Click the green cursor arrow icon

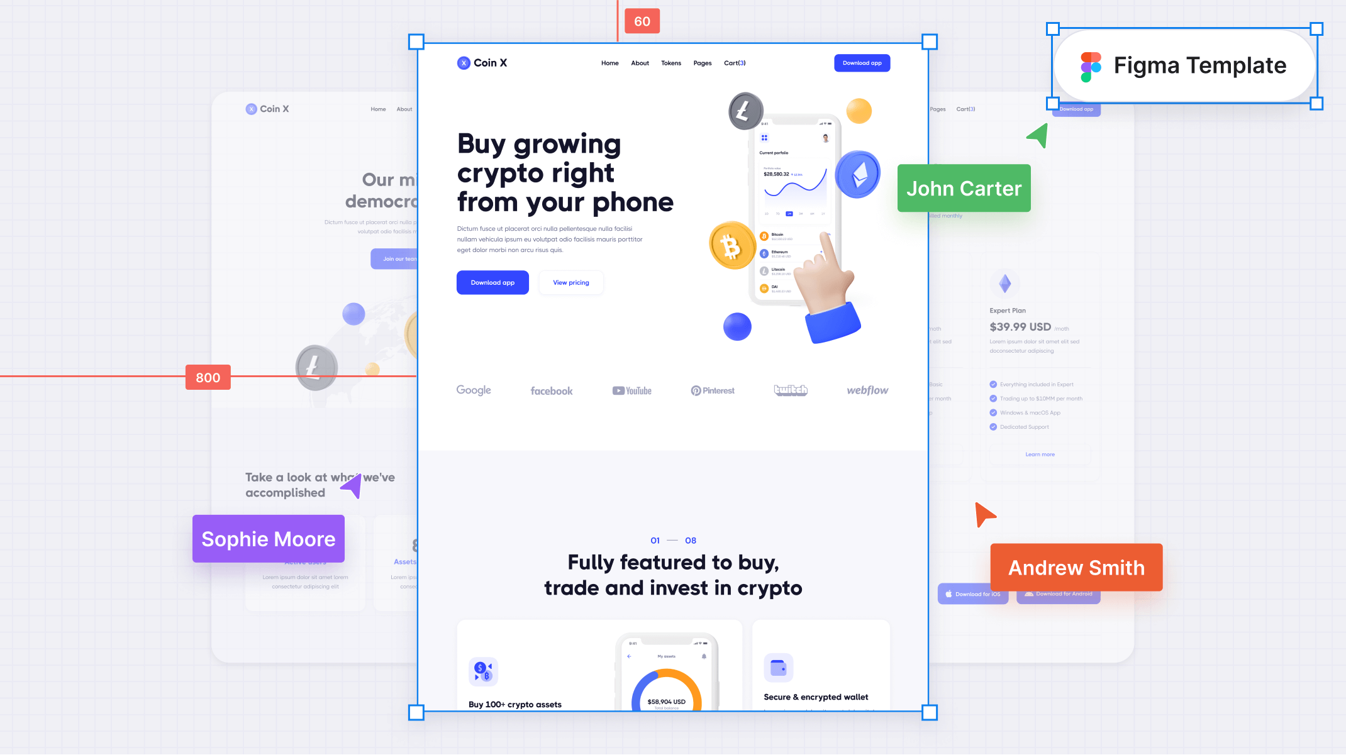point(1037,136)
